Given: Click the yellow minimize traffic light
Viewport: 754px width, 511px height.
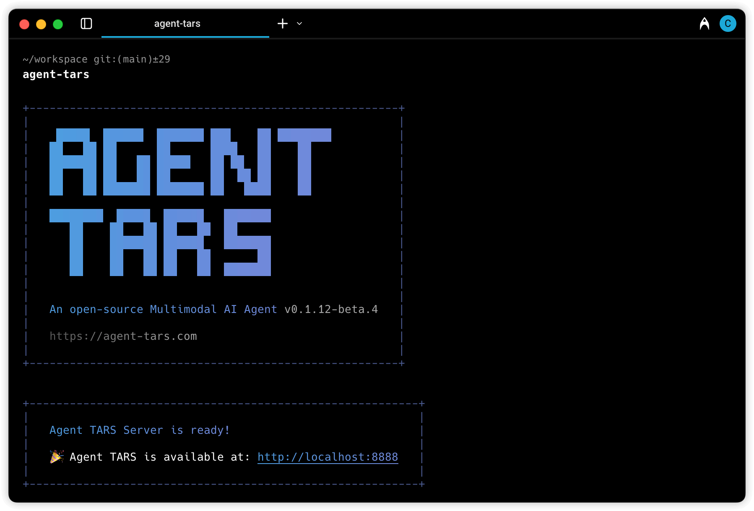Looking at the screenshot, I should pyautogui.click(x=41, y=24).
